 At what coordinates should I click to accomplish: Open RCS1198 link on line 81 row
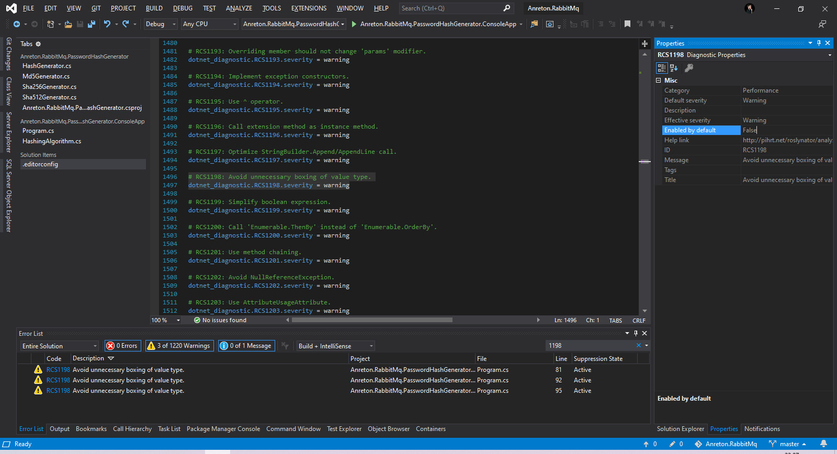point(58,370)
